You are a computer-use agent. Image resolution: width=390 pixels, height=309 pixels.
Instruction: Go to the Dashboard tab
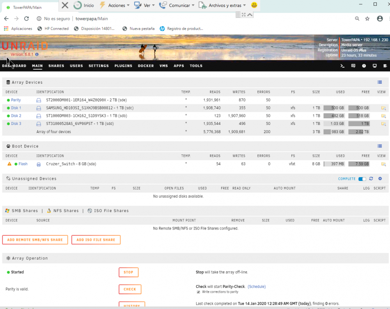[x=14, y=66]
